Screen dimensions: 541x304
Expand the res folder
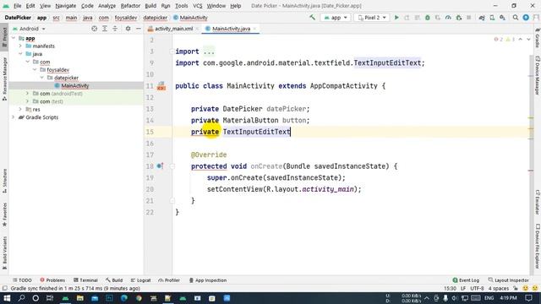pyautogui.click(x=20, y=109)
